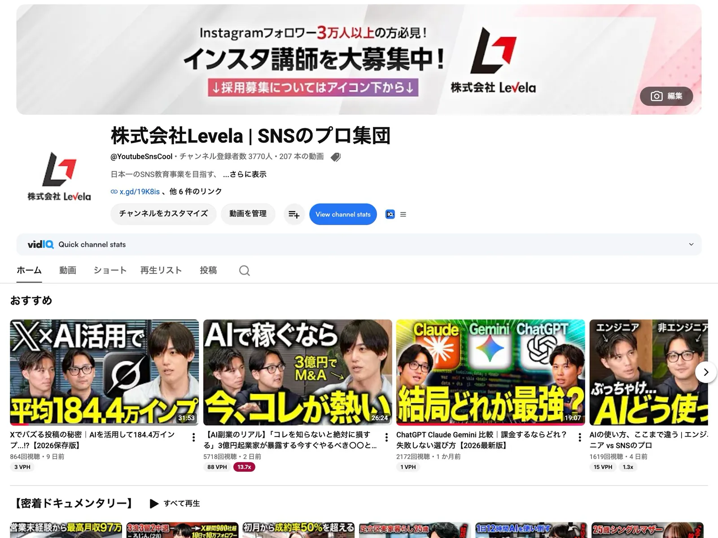Expand the vidIQ Quick channel stats panel
The image size is (718, 538).
691,244
